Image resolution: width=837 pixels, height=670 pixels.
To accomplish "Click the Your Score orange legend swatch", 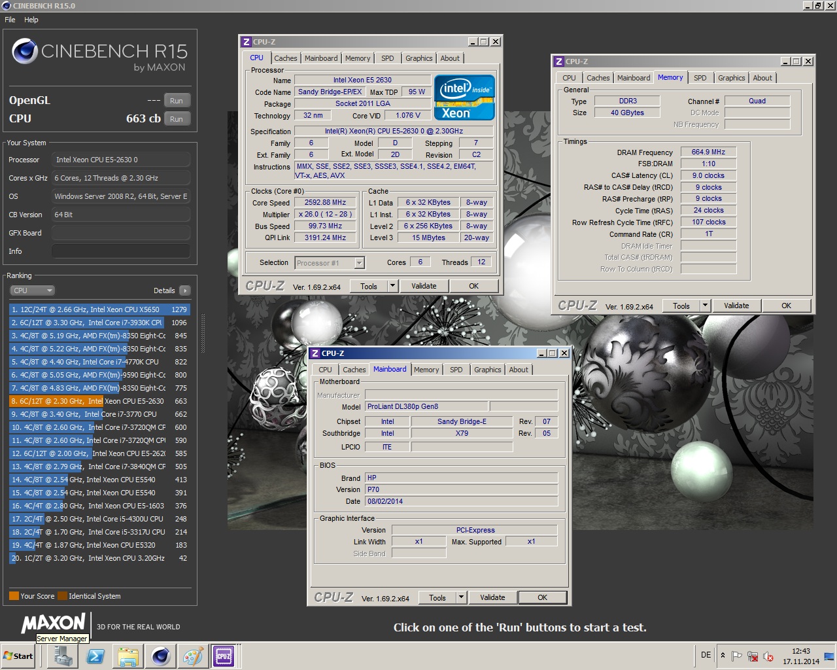I will click(x=14, y=596).
